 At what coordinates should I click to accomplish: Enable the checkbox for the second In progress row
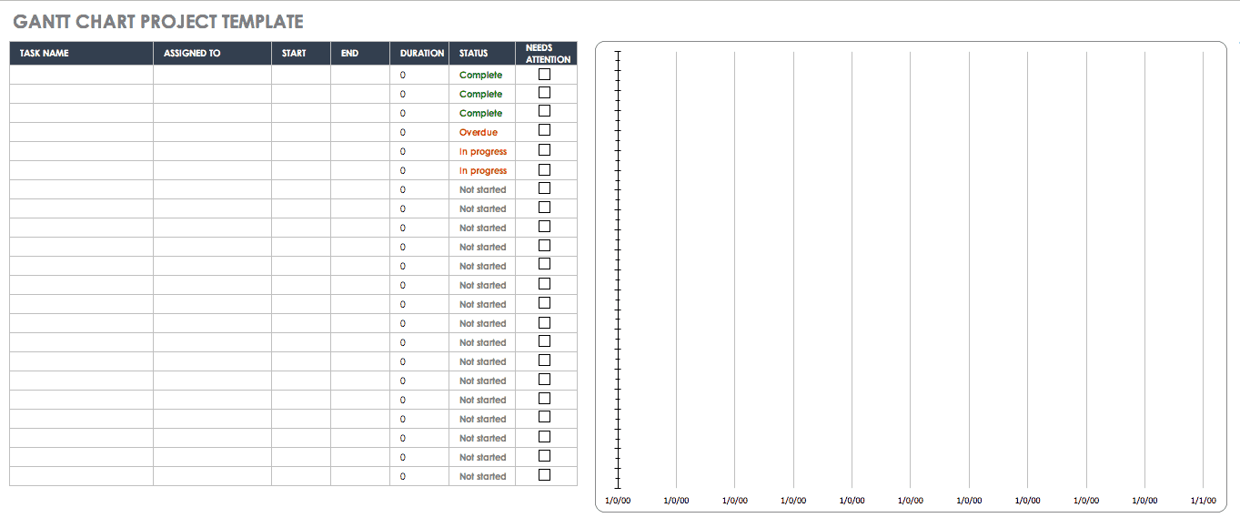[545, 169]
